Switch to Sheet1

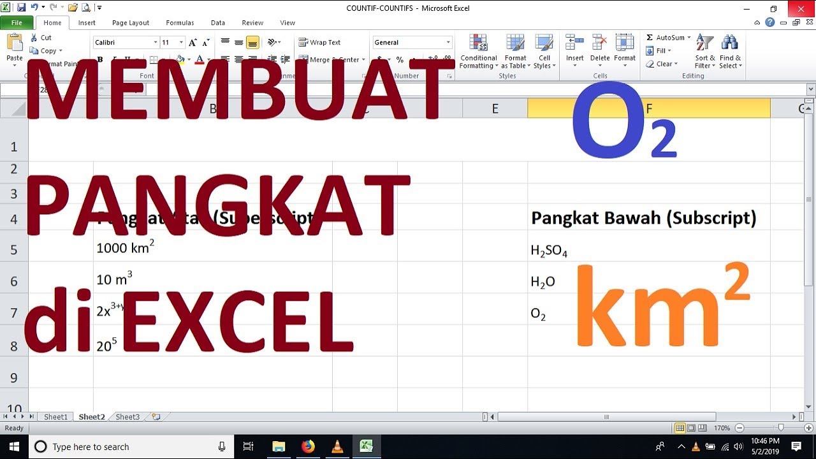[x=55, y=417]
